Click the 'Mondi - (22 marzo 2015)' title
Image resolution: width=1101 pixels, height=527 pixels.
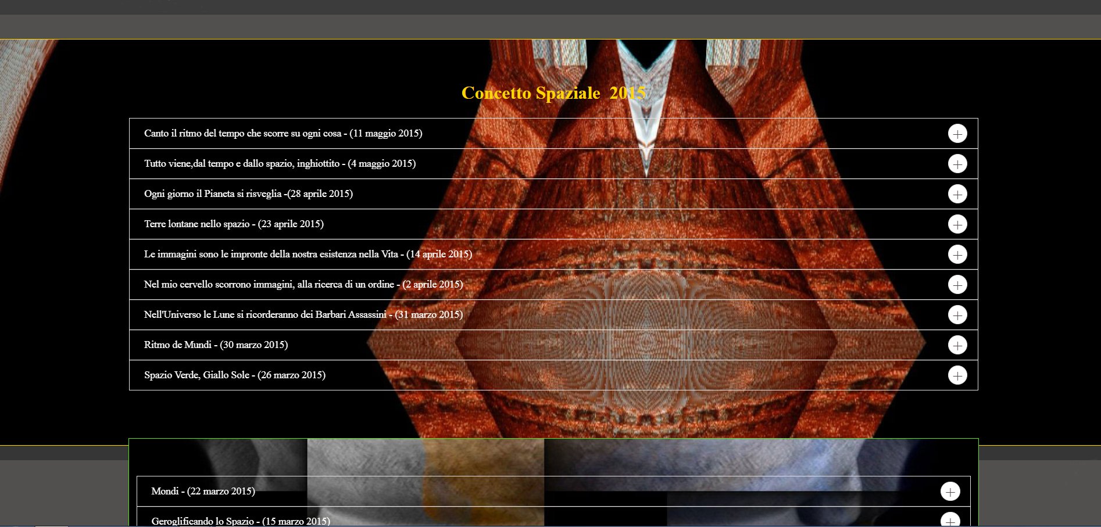[203, 491]
